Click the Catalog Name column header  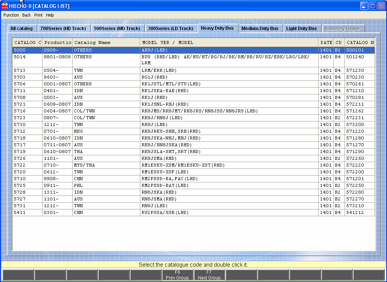[106, 42]
